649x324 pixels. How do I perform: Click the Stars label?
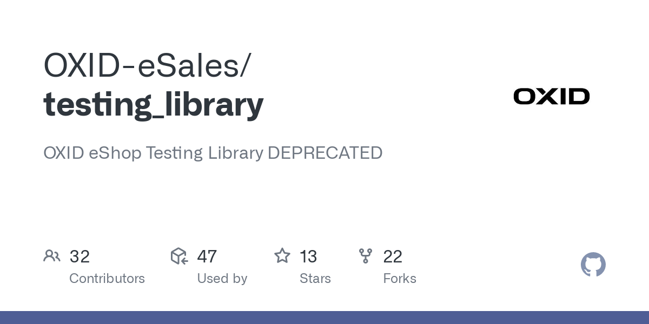click(x=315, y=279)
